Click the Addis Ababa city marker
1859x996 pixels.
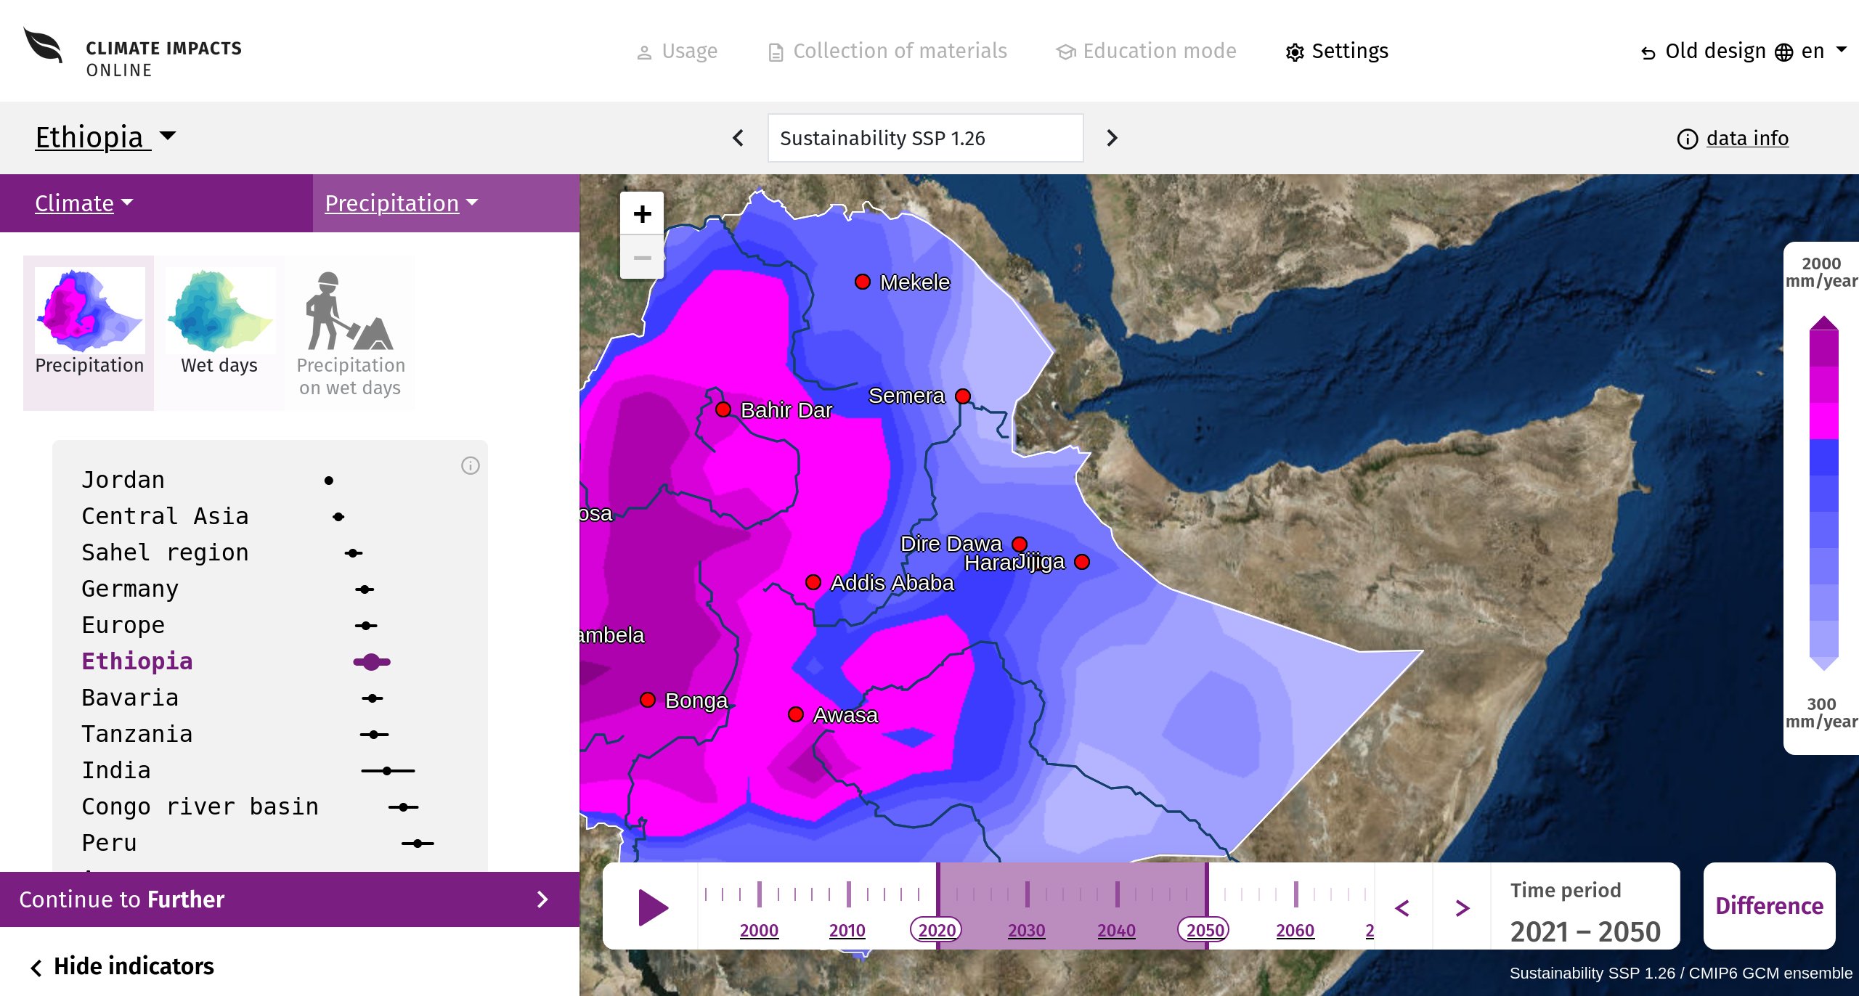click(813, 582)
